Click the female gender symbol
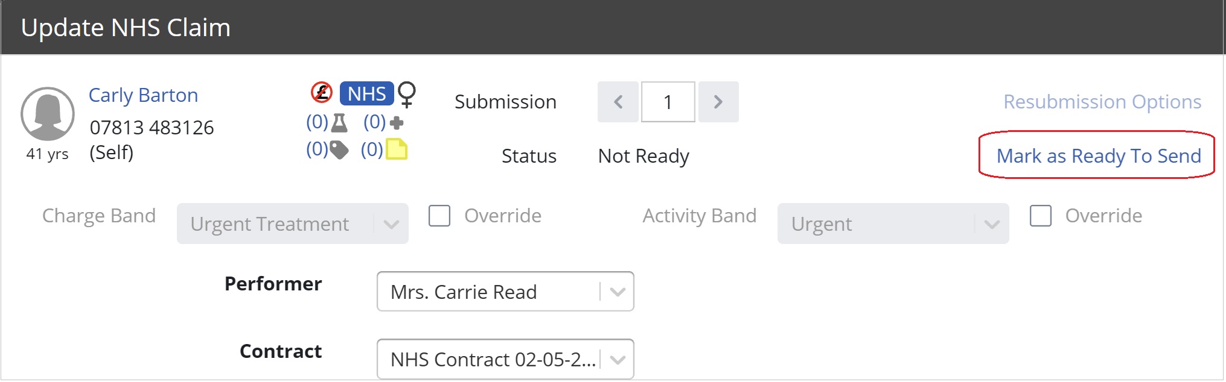This screenshot has width=1226, height=382. [407, 93]
